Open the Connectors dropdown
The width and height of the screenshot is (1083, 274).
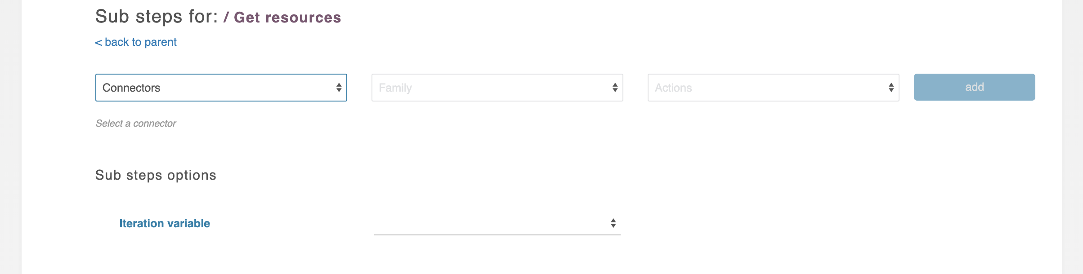221,88
